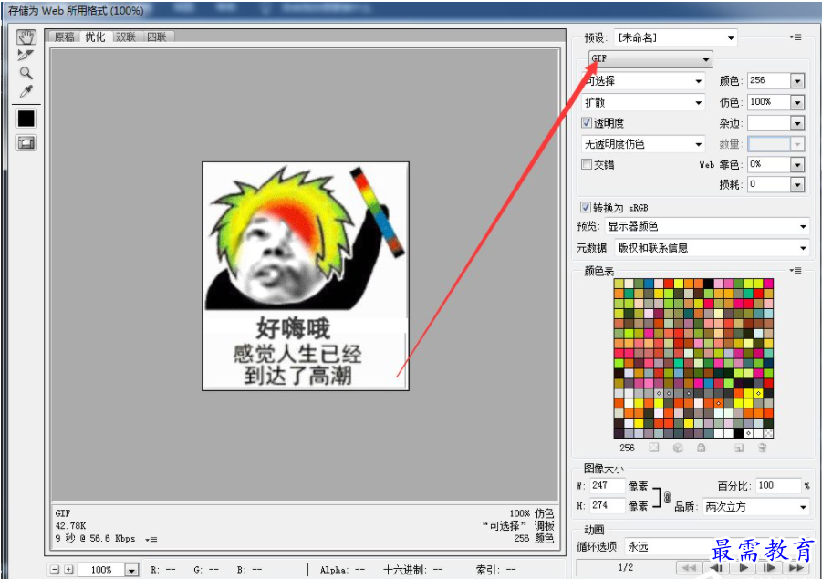Play the animation
The image size is (822, 579).
[744, 567]
